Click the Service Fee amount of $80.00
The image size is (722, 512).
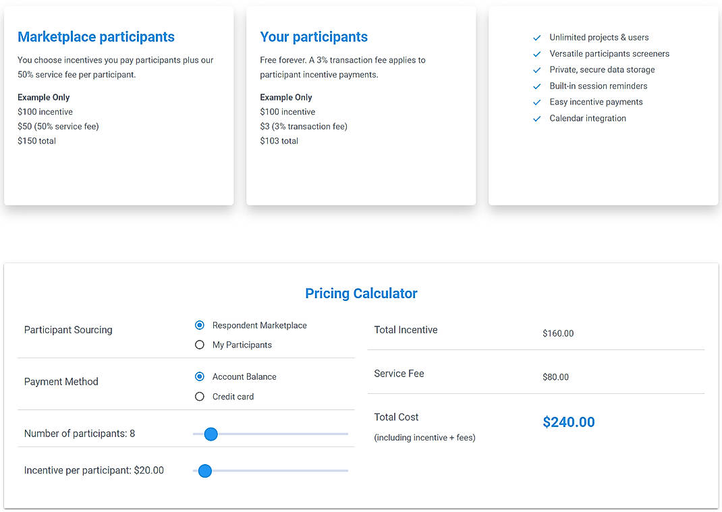tap(555, 377)
